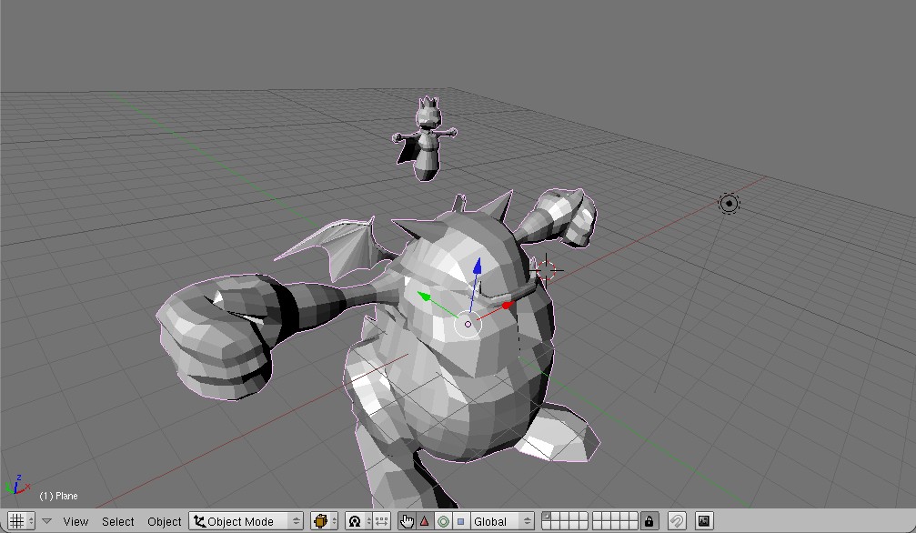This screenshot has width=916, height=533.
Task: Click the white manipulator center circle
Action: 468,324
